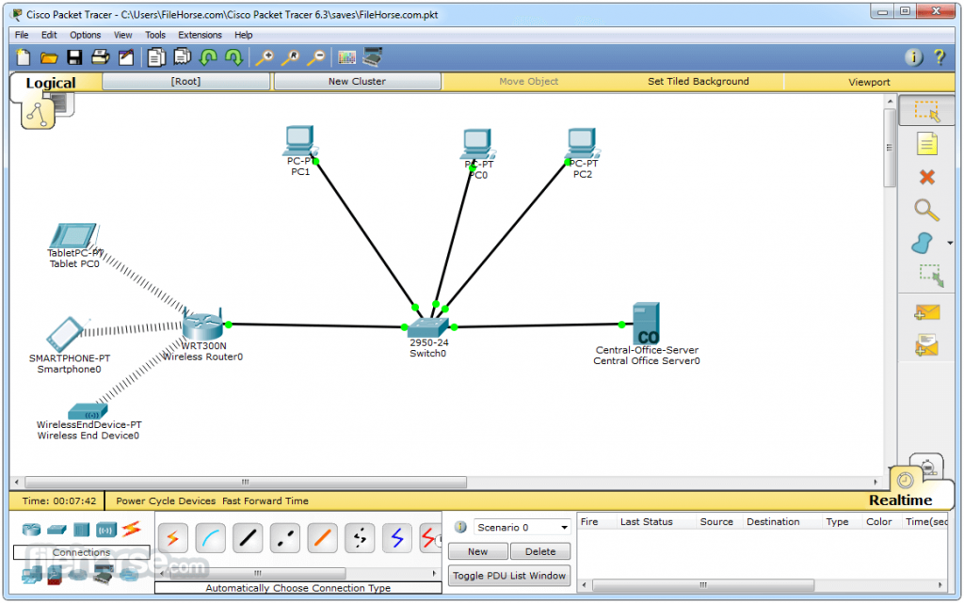Open the Extensions menu

click(x=200, y=35)
